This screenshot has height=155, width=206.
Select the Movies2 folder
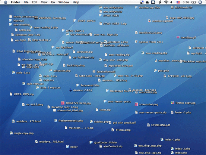pos(16,21)
